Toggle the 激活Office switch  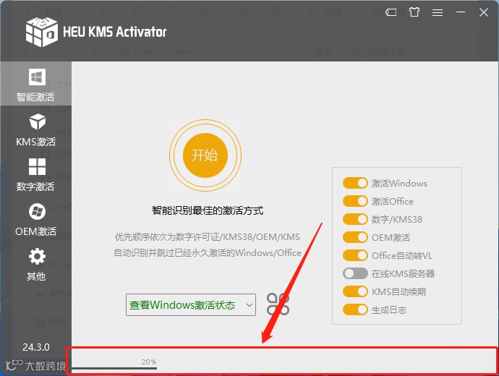click(x=355, y=201)
